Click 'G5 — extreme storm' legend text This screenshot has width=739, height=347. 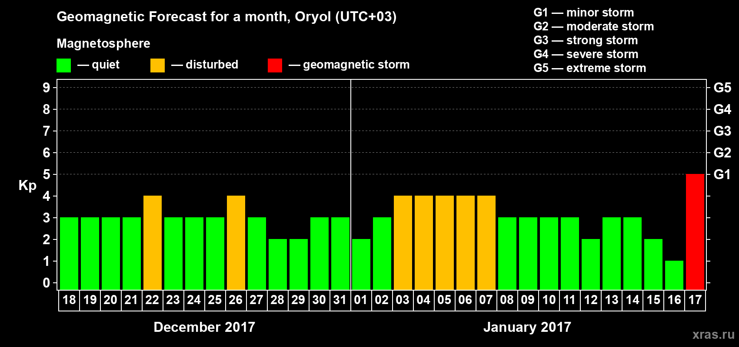590,68
